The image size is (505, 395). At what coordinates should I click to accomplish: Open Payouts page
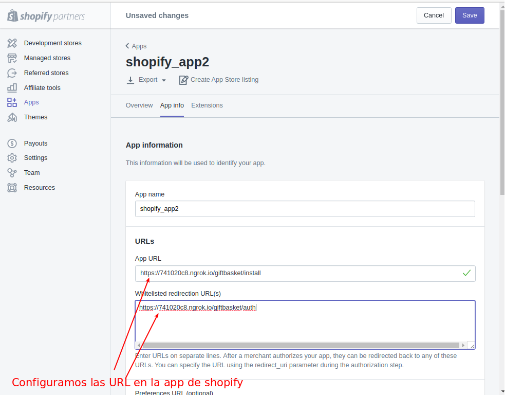(x=35, y=143)
